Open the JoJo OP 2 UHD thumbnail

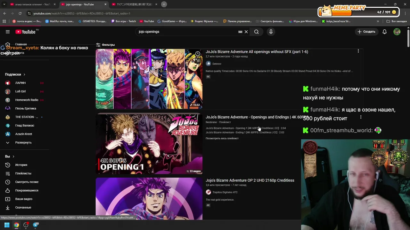click(149, 199)
